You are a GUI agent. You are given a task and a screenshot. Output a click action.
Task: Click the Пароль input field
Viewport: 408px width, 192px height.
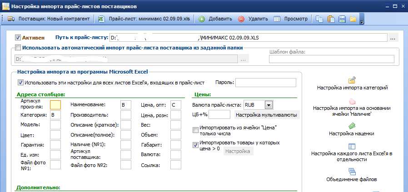(266, 83)
